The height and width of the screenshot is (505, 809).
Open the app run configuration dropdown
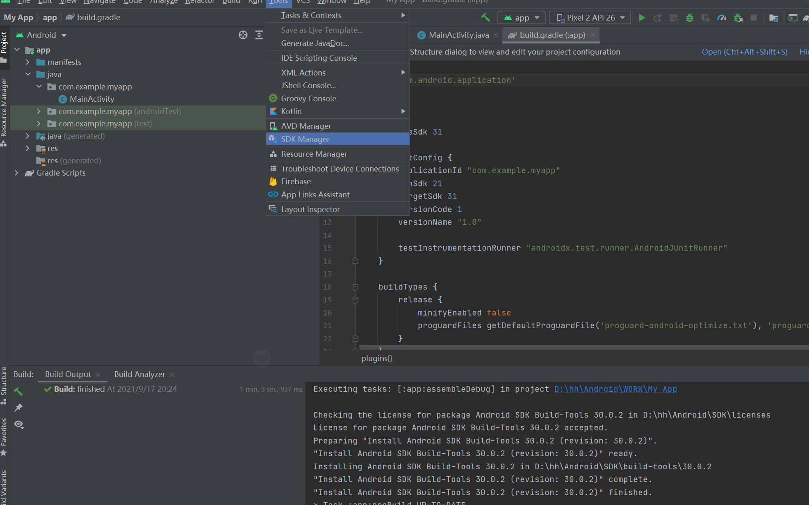pyautogui.click(x=521, y=18)
